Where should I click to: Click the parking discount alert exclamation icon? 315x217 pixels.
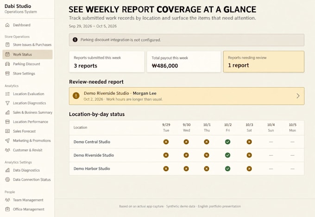(75, 40)
